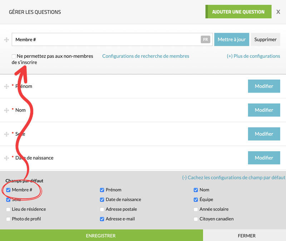Close the dialog with the X icon
This screenshot has height=241, width=286.
click(x=278, y=12)
